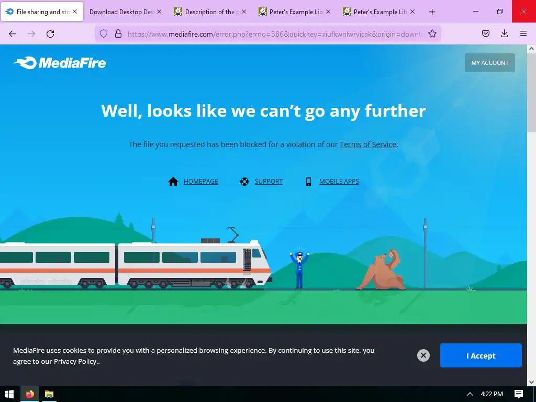Close the Download Desktop tab
This screenshot has width=536, height=402.
pos(159,12)
